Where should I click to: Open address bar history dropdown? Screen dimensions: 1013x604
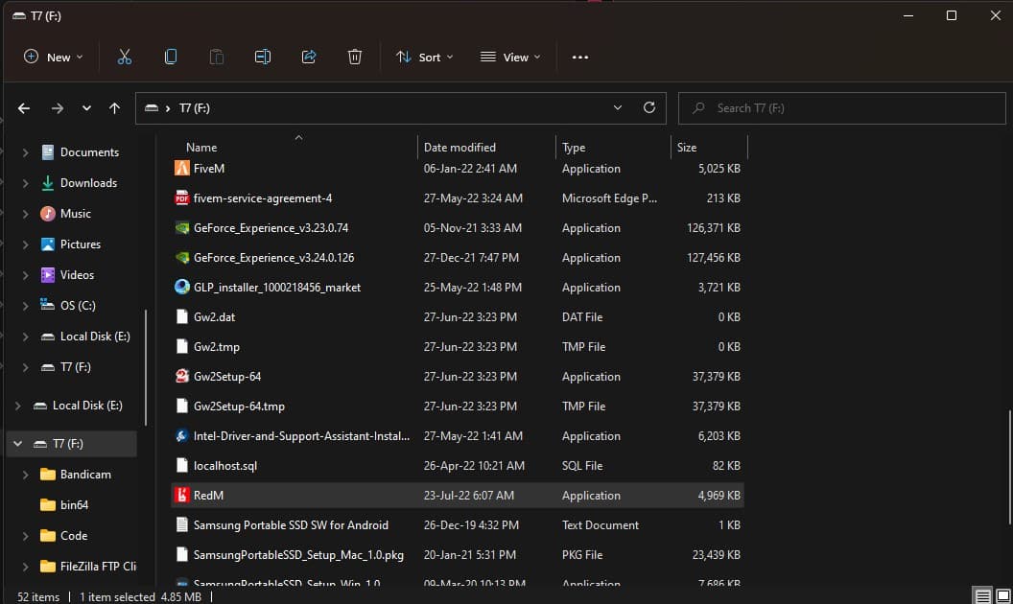pyautogui.click(x=618, y=108)
